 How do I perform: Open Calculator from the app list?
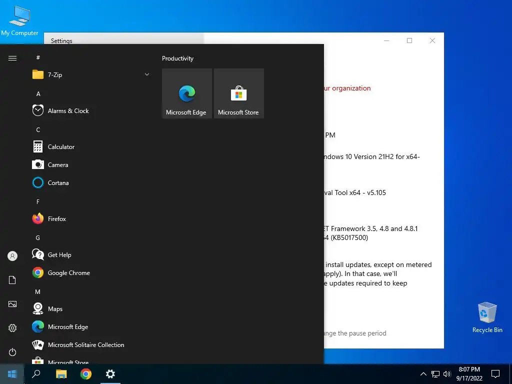(91, 147)
